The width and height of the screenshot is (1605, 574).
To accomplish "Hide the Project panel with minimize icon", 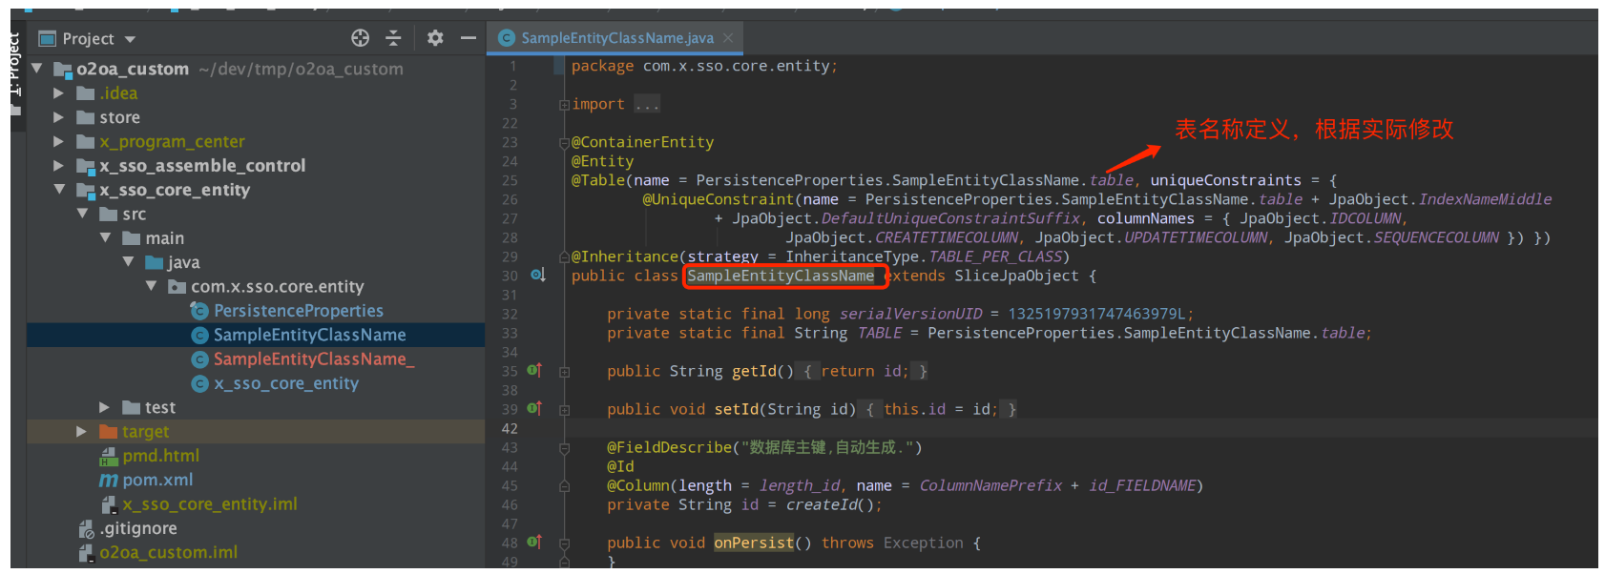I will 468,38.
